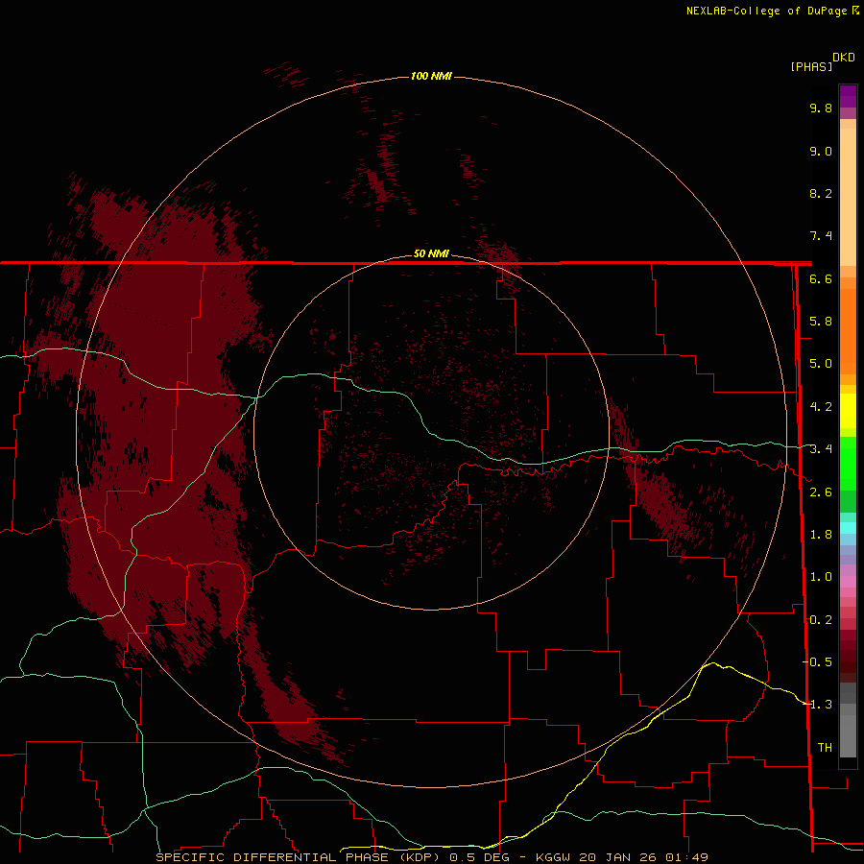Click the 50 NMI range ring label
The height and width of the screenshot is (864, 864).
[x=431, y=253]
